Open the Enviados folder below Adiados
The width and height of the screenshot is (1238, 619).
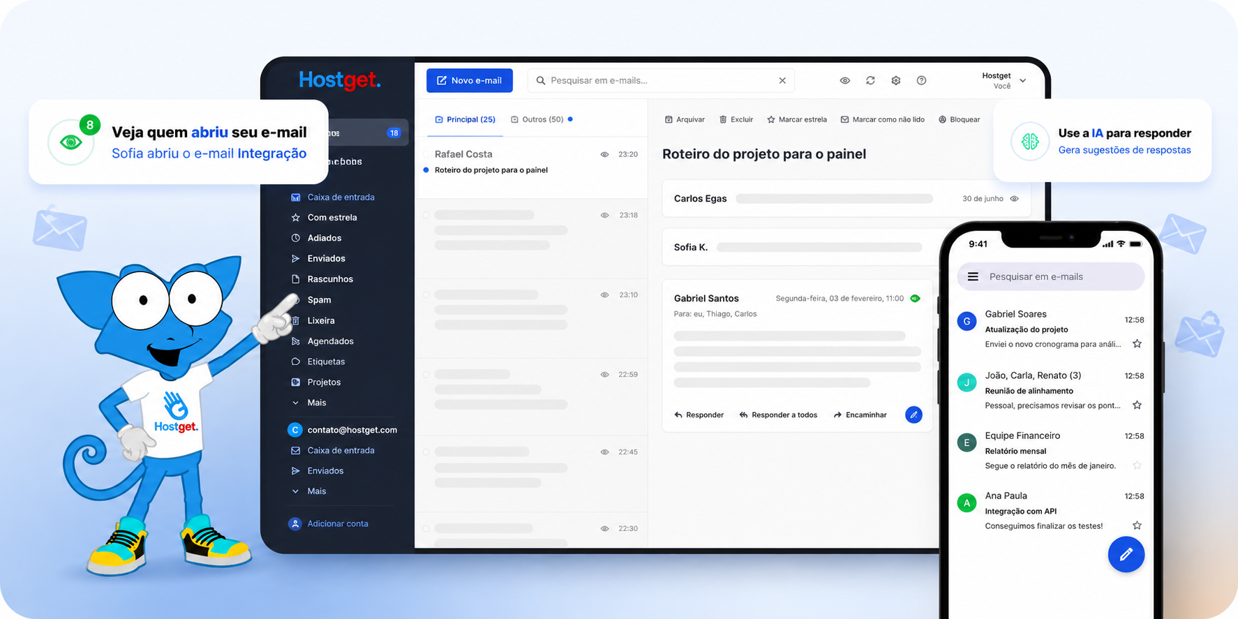click(318, 258)
